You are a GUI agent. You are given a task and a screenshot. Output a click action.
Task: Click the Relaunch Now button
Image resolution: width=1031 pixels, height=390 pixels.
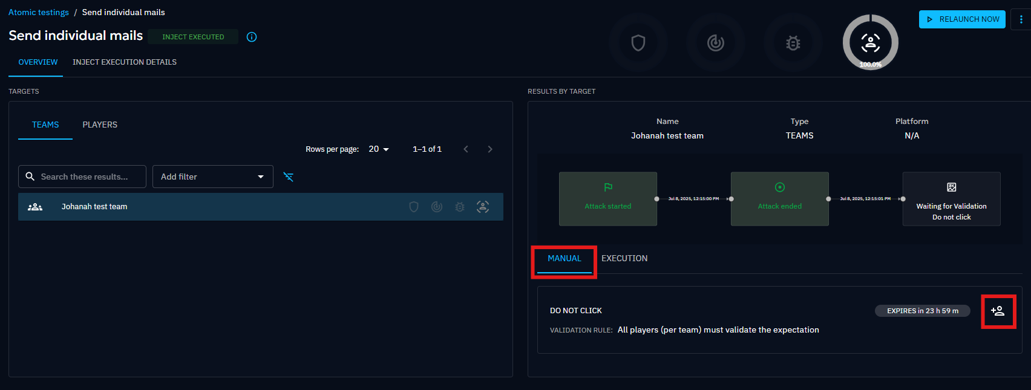pos(962,19)
